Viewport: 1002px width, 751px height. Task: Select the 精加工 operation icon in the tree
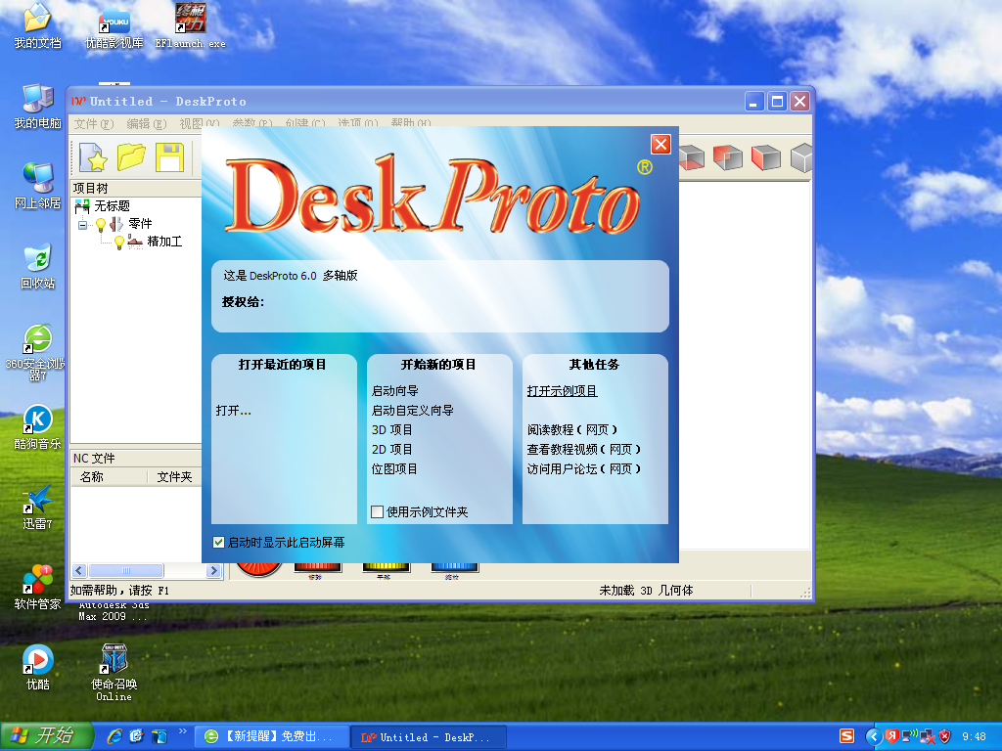click(135, 242)
